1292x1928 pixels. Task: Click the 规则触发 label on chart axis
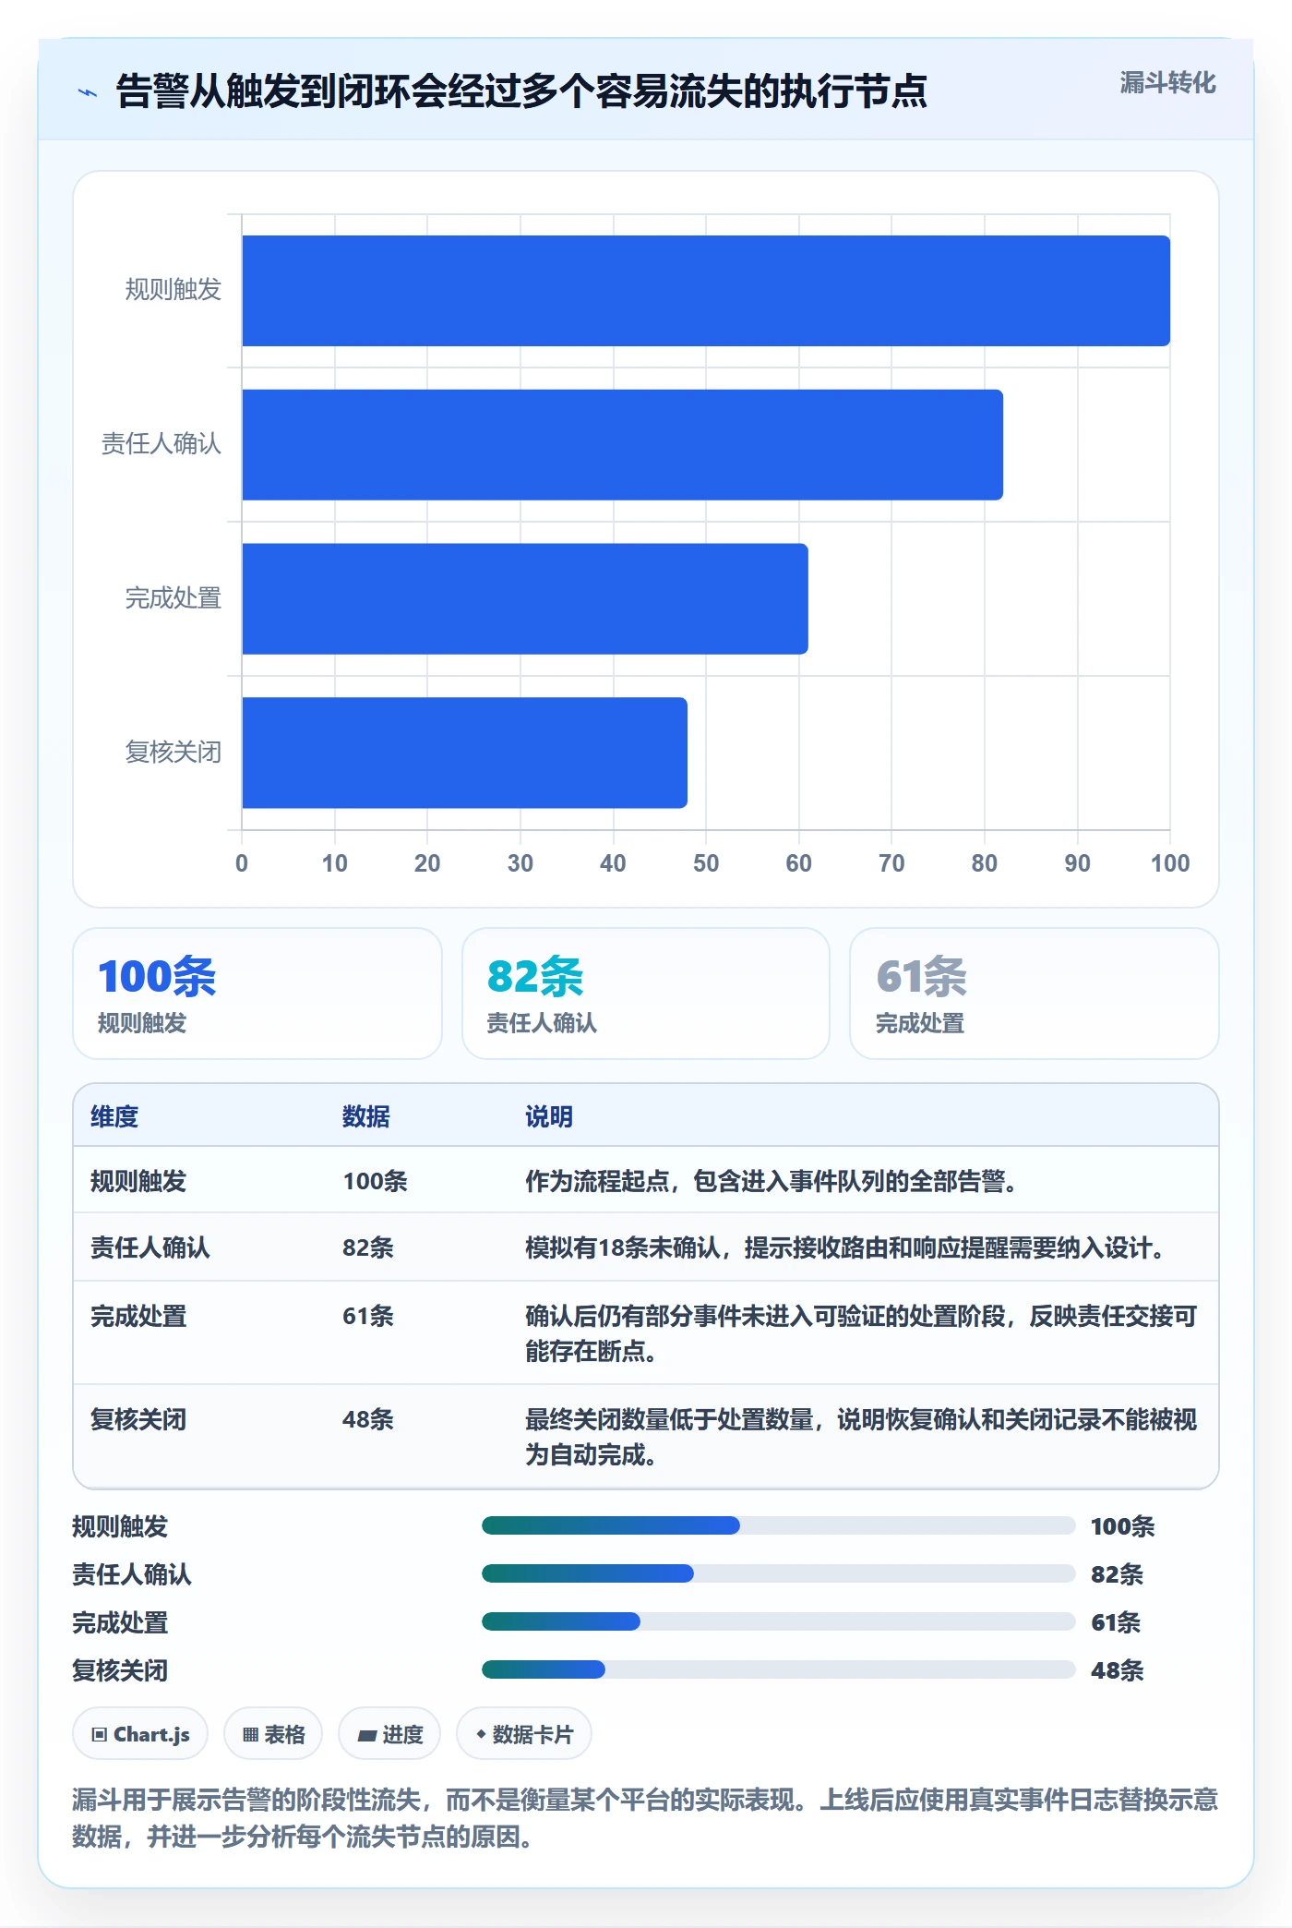173,290
